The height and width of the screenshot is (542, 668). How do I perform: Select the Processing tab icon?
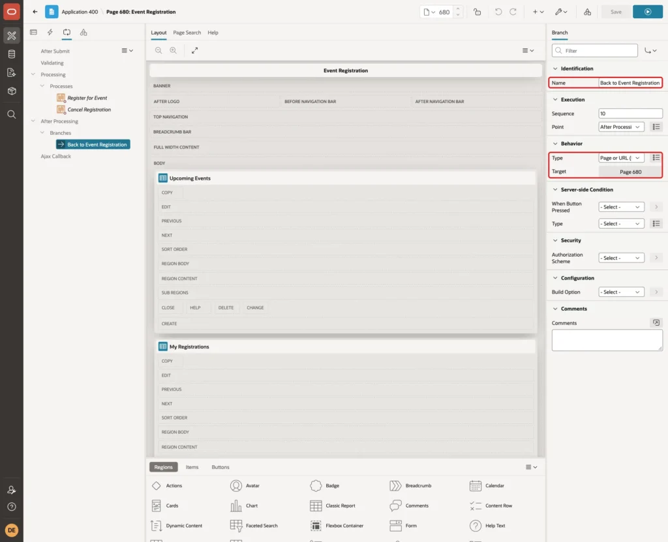pos(67,33)
